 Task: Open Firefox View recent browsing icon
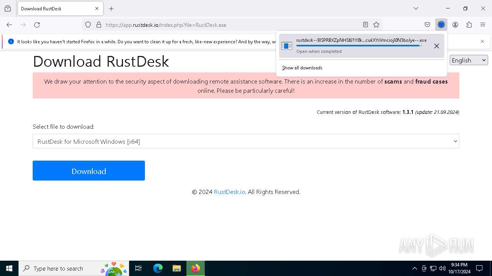(8, 8)
